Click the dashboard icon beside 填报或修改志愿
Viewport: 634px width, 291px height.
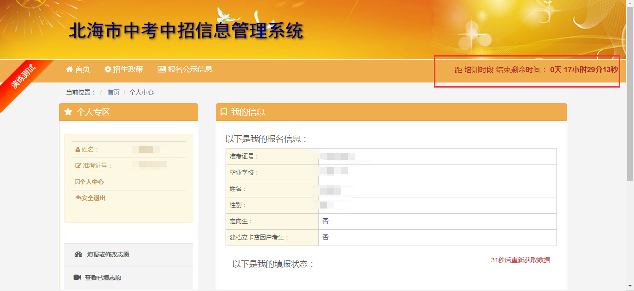pyautogui.click(x=78, y=255)
